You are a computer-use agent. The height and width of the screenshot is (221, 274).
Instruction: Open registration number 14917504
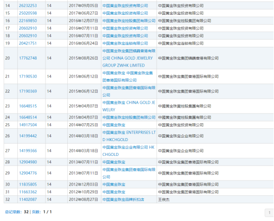pyautogui.click(x=28, y=125)
